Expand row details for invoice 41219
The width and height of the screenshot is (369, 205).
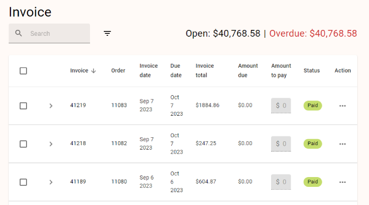click(x=51, y=106)
